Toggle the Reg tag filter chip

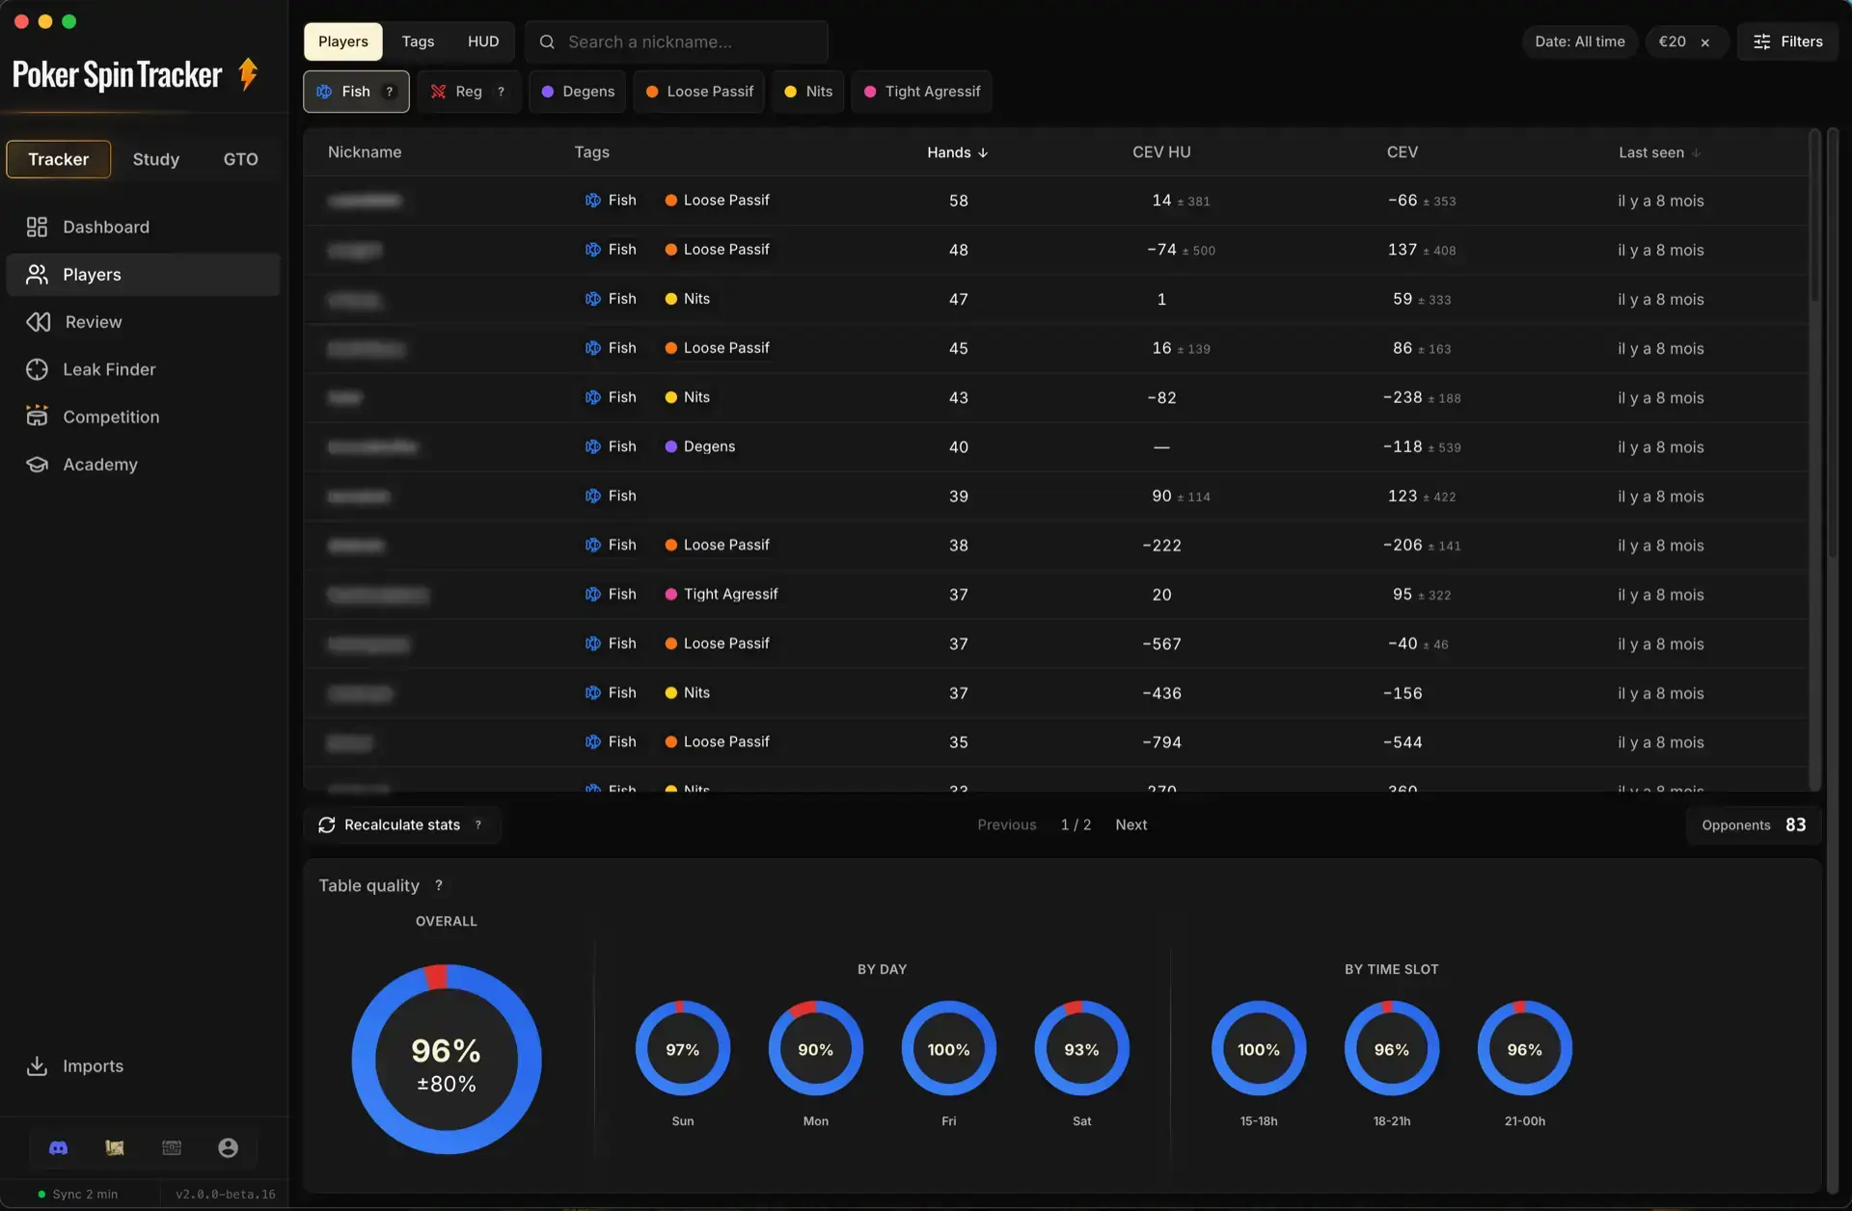(469, 92)
